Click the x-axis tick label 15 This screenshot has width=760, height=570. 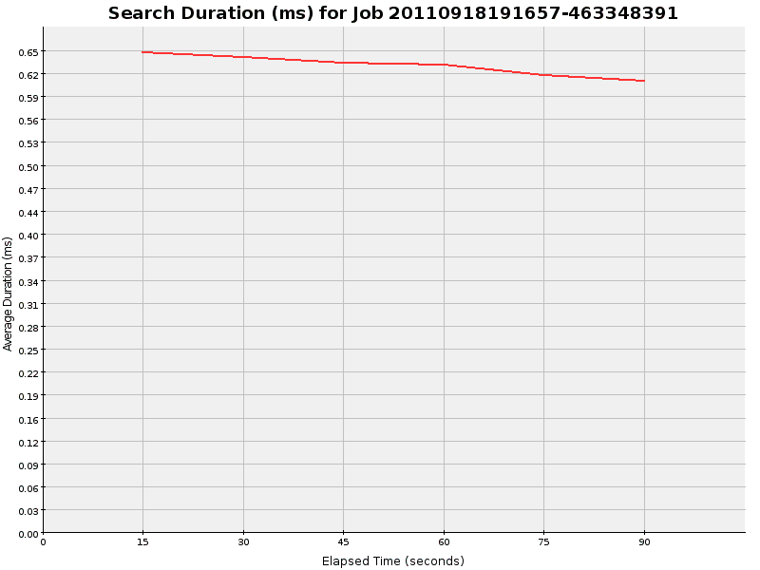[143, 542]
